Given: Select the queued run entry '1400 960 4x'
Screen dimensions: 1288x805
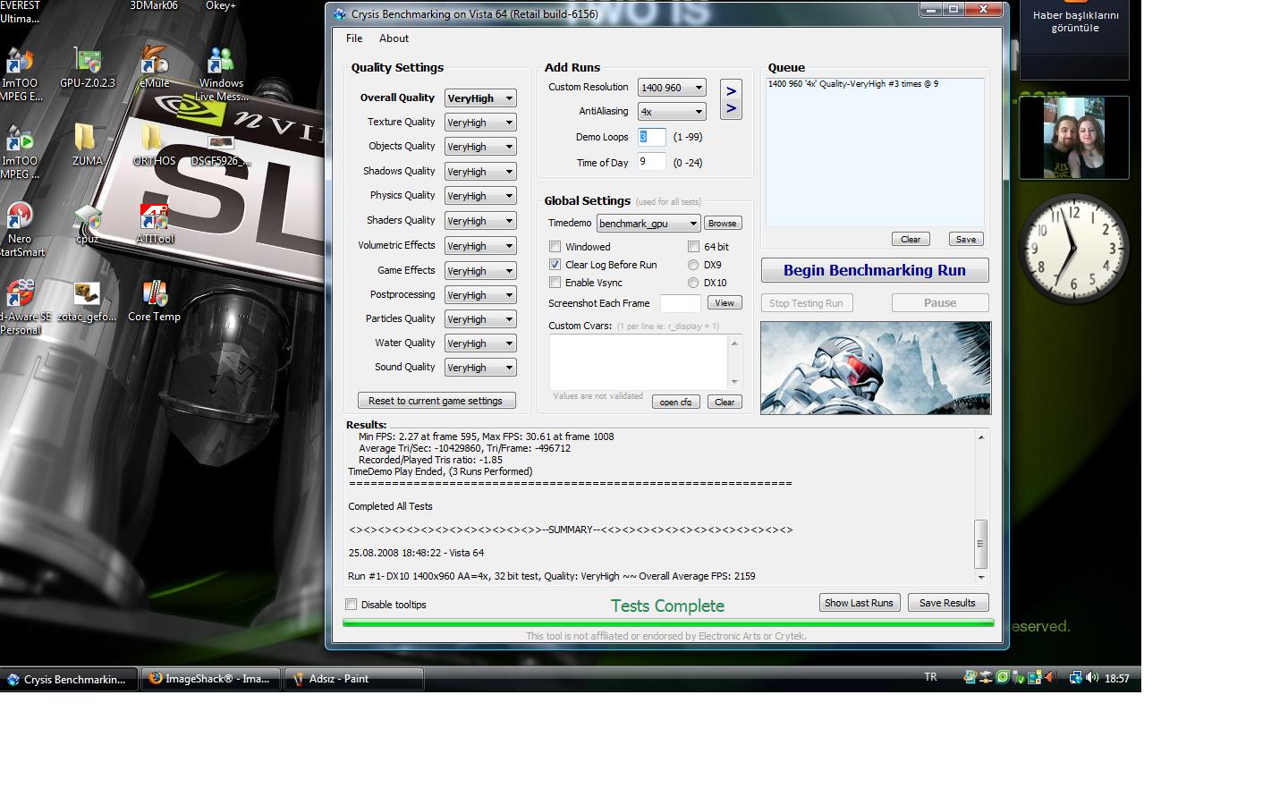Looking at the screenshot, I should click(853, 84).
